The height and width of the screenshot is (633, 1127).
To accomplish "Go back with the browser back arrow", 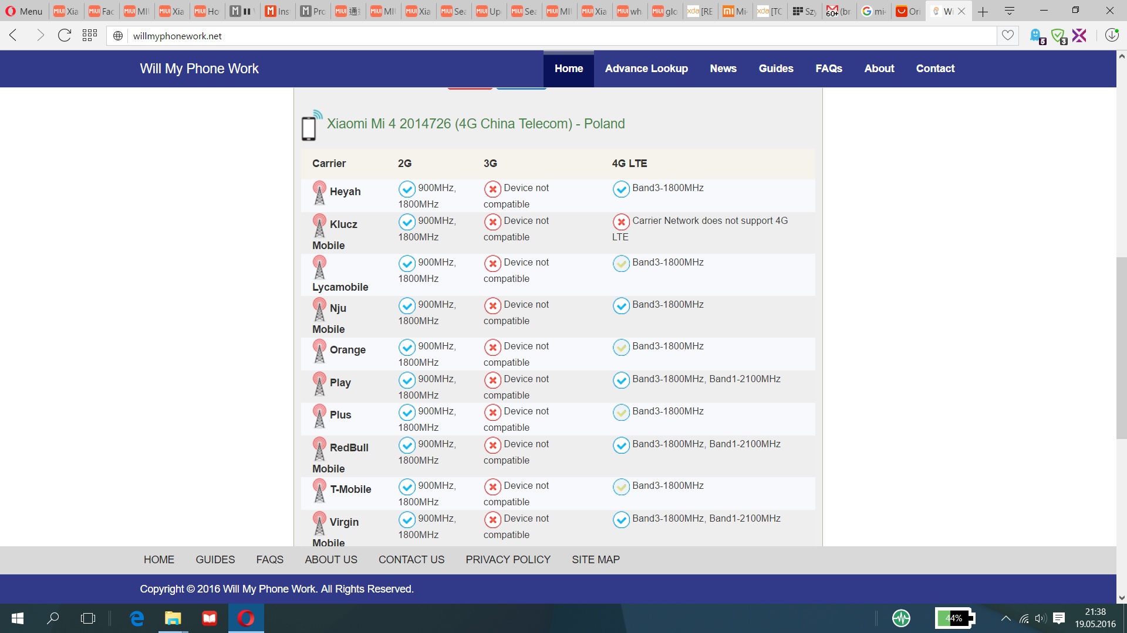I will [x=14, y=36].
